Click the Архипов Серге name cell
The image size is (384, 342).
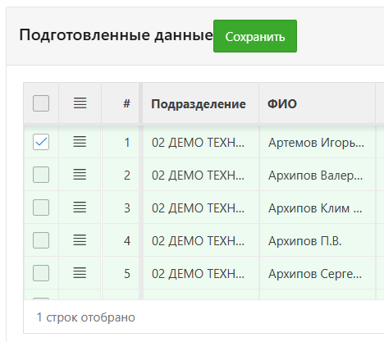tap(318, 273)
